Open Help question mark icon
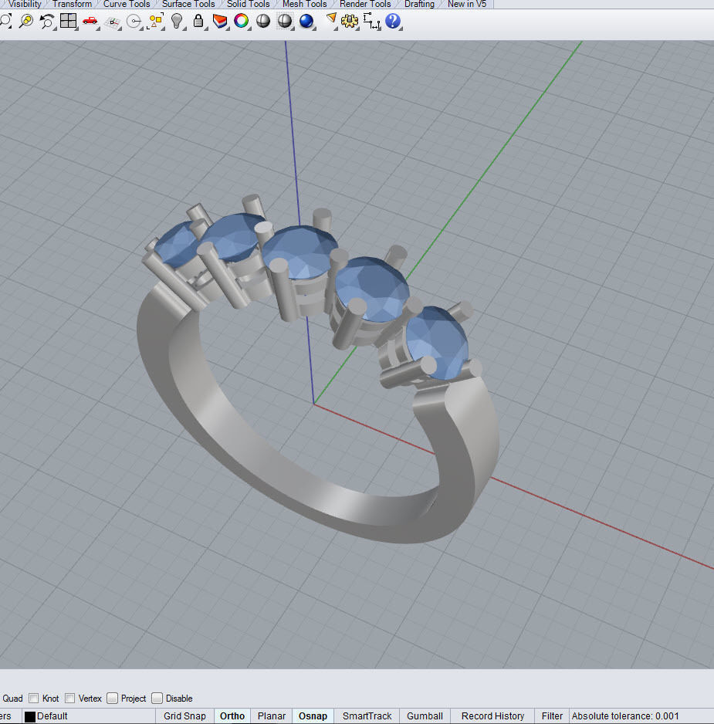The width and height of the screenshot is (714, 724). pyautogui.click(x=393, y=21)
